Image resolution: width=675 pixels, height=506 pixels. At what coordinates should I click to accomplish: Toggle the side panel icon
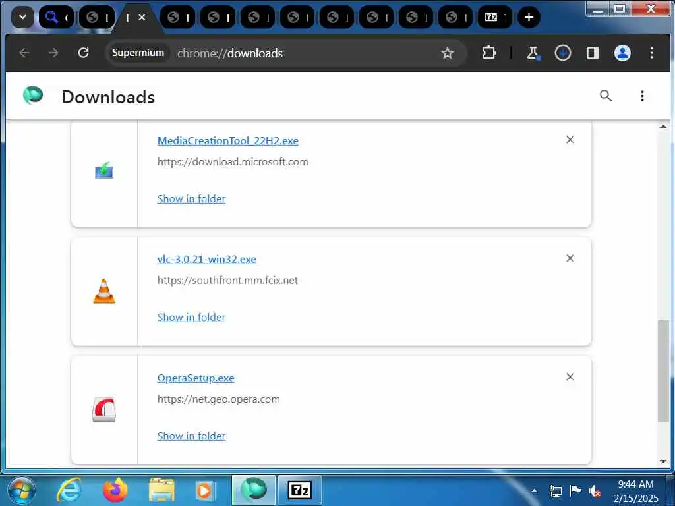pos(593,53)
